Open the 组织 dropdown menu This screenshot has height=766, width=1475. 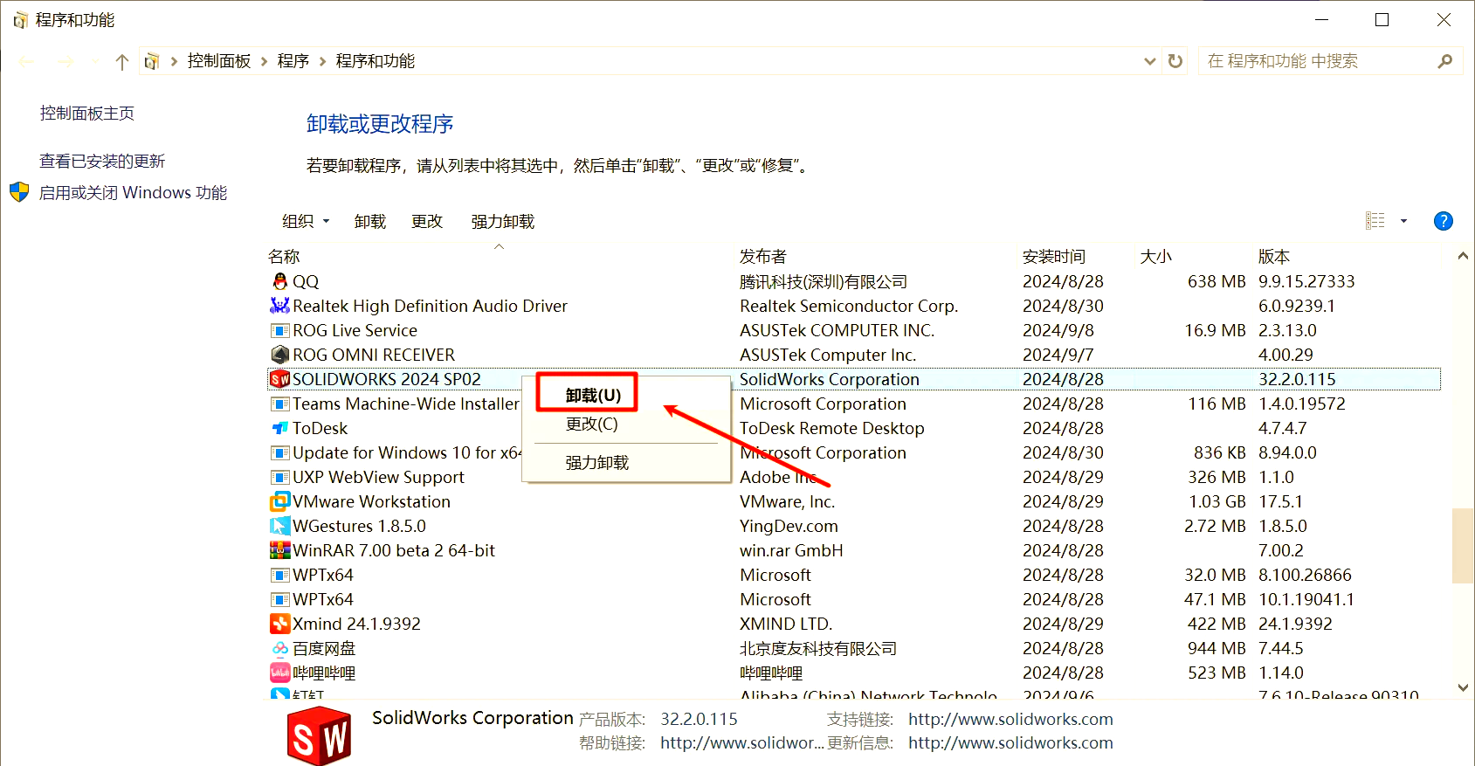[306, 222]
